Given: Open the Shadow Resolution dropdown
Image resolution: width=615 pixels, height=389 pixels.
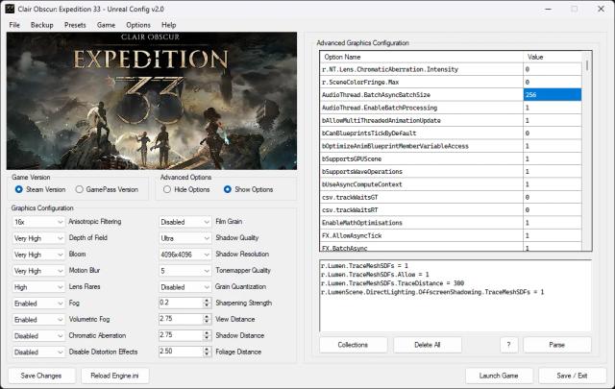Looking at the screenshot, I should (x=185, y=255).
